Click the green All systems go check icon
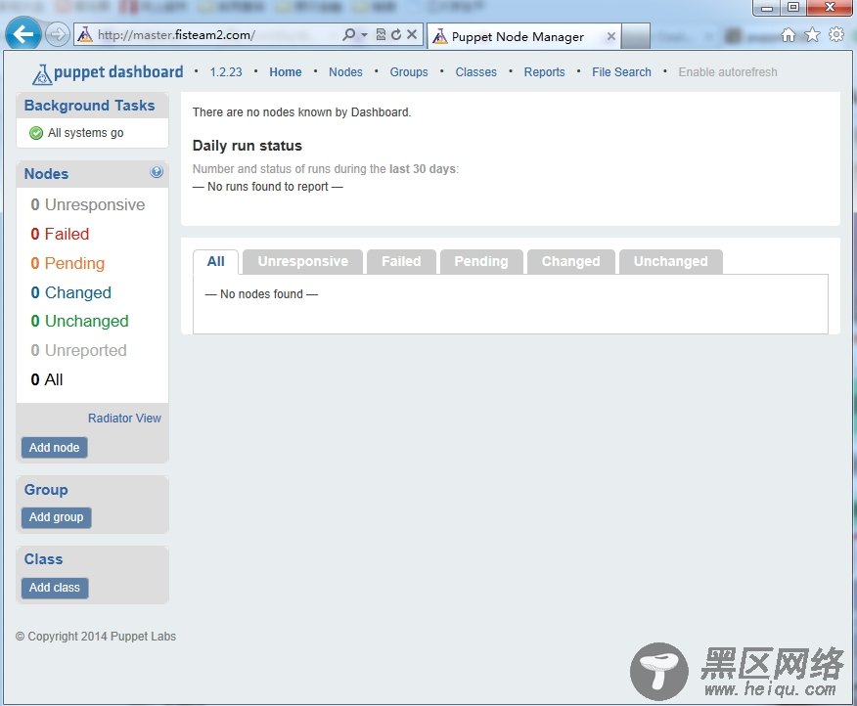This screenshot has width=857, height=706. (36, 133)
